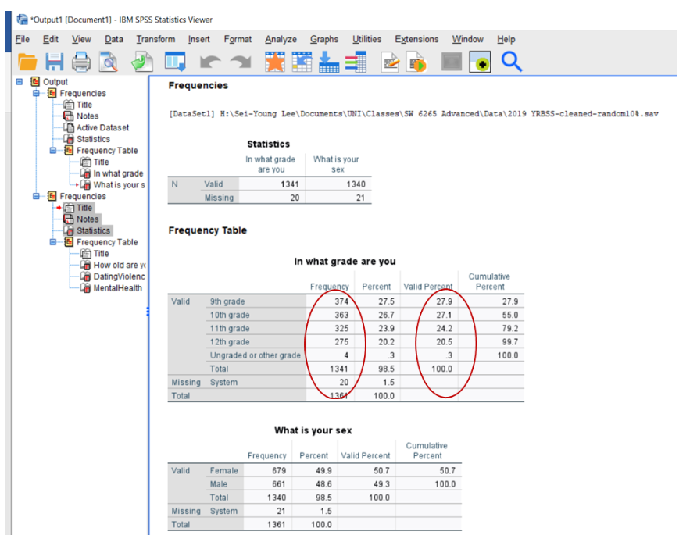Click 'Ungraded or other grade' row label
Image resolution: width=697 pixels, height=535 pixels.
(256, 355)
